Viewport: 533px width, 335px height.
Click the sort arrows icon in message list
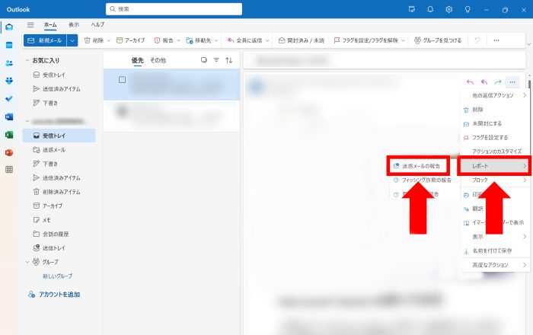coord(229,59)
